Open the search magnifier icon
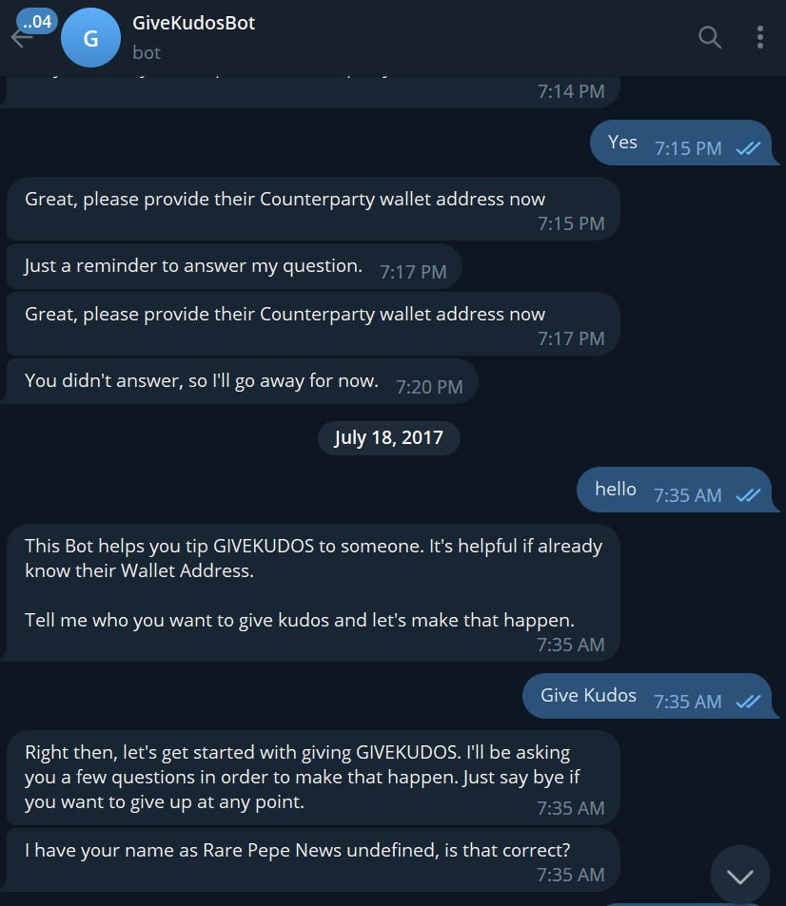This screenshot has width=786, height=906. click(x=710, y=38)
